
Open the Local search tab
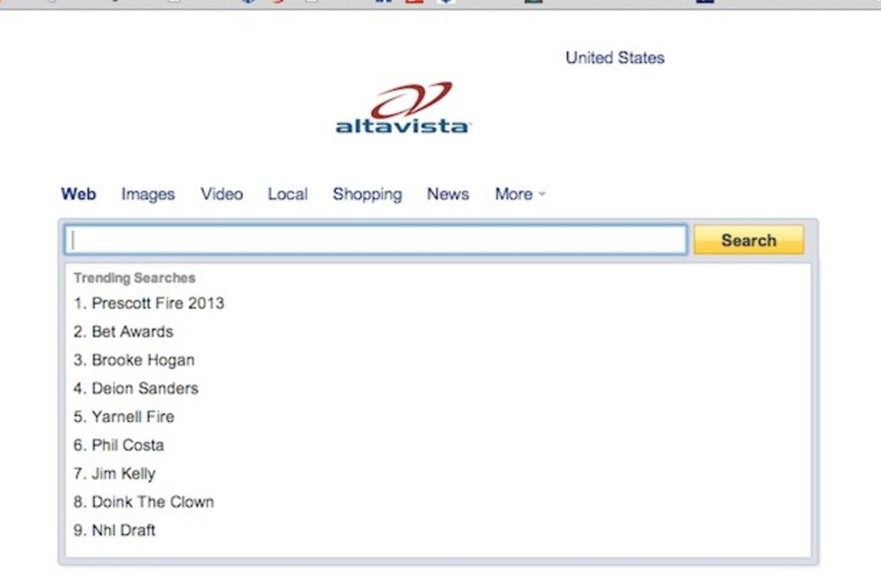(x=287, y=194)
